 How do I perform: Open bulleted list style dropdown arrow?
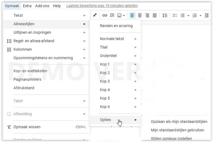(188, 16)
